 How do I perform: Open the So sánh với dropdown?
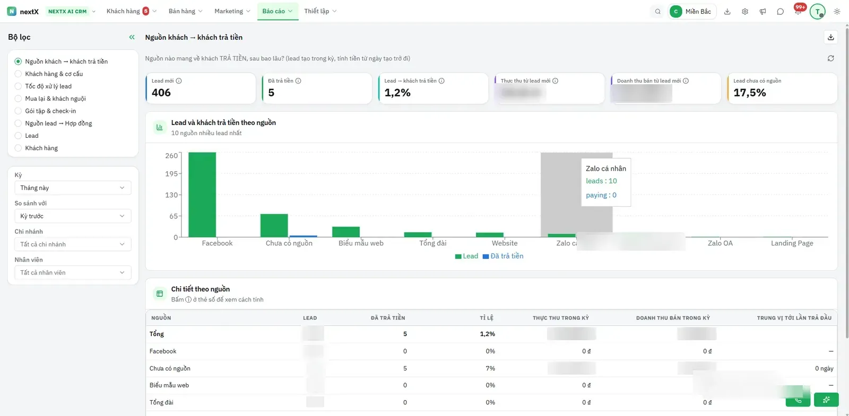pos(73,216)
